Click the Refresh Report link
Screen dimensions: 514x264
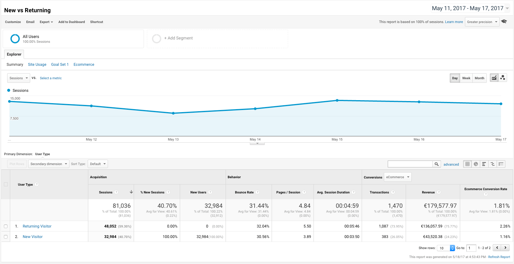(499, 257)
